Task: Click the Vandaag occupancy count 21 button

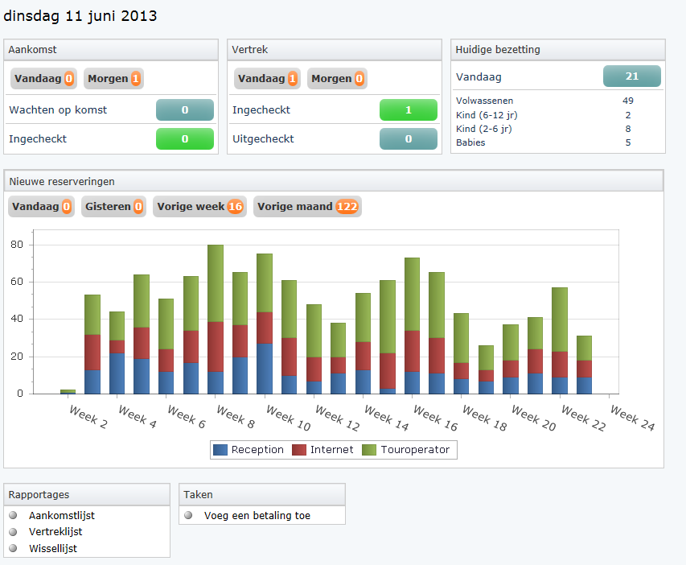Action: (x=632, y=76)
